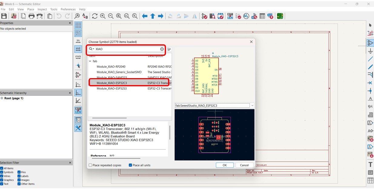Clear the XIAO search field text
The image size is (374, 191).
click(162, 49)
